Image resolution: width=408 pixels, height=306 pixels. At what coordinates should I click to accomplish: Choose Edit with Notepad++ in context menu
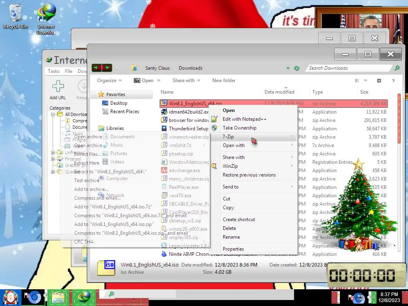253,119
